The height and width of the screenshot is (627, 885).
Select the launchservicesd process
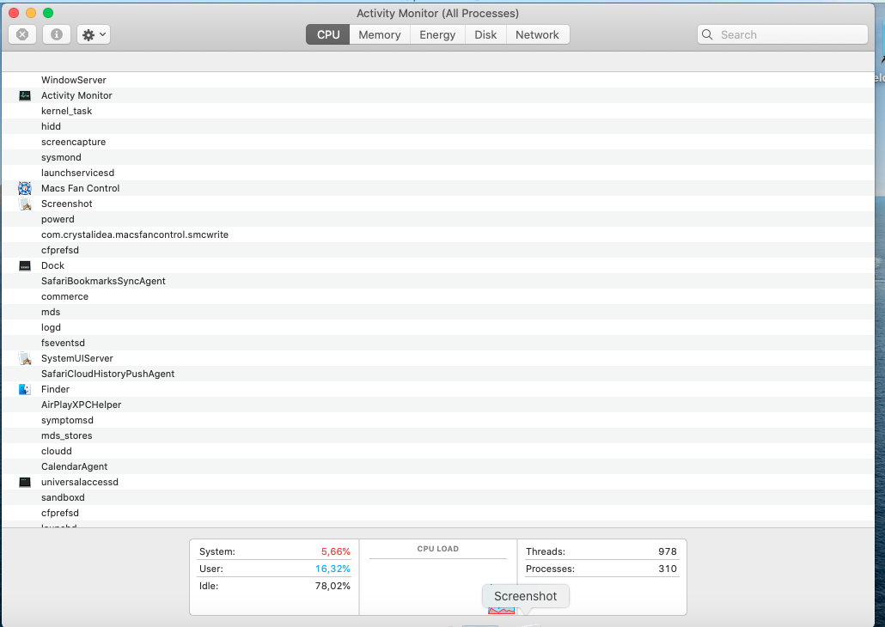[x=78, y=173]
